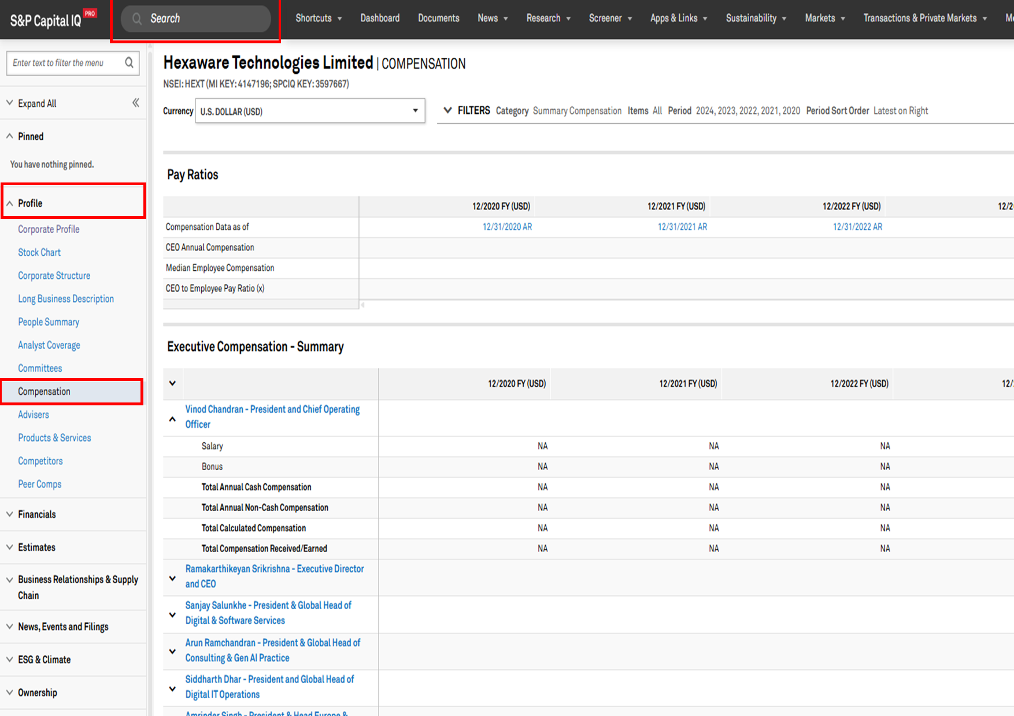This screenshot has height=716, width=1014.
Task: Open the 12/31/2021 AR compensation link
Action: pyautogui.click(x=682, y=227)
